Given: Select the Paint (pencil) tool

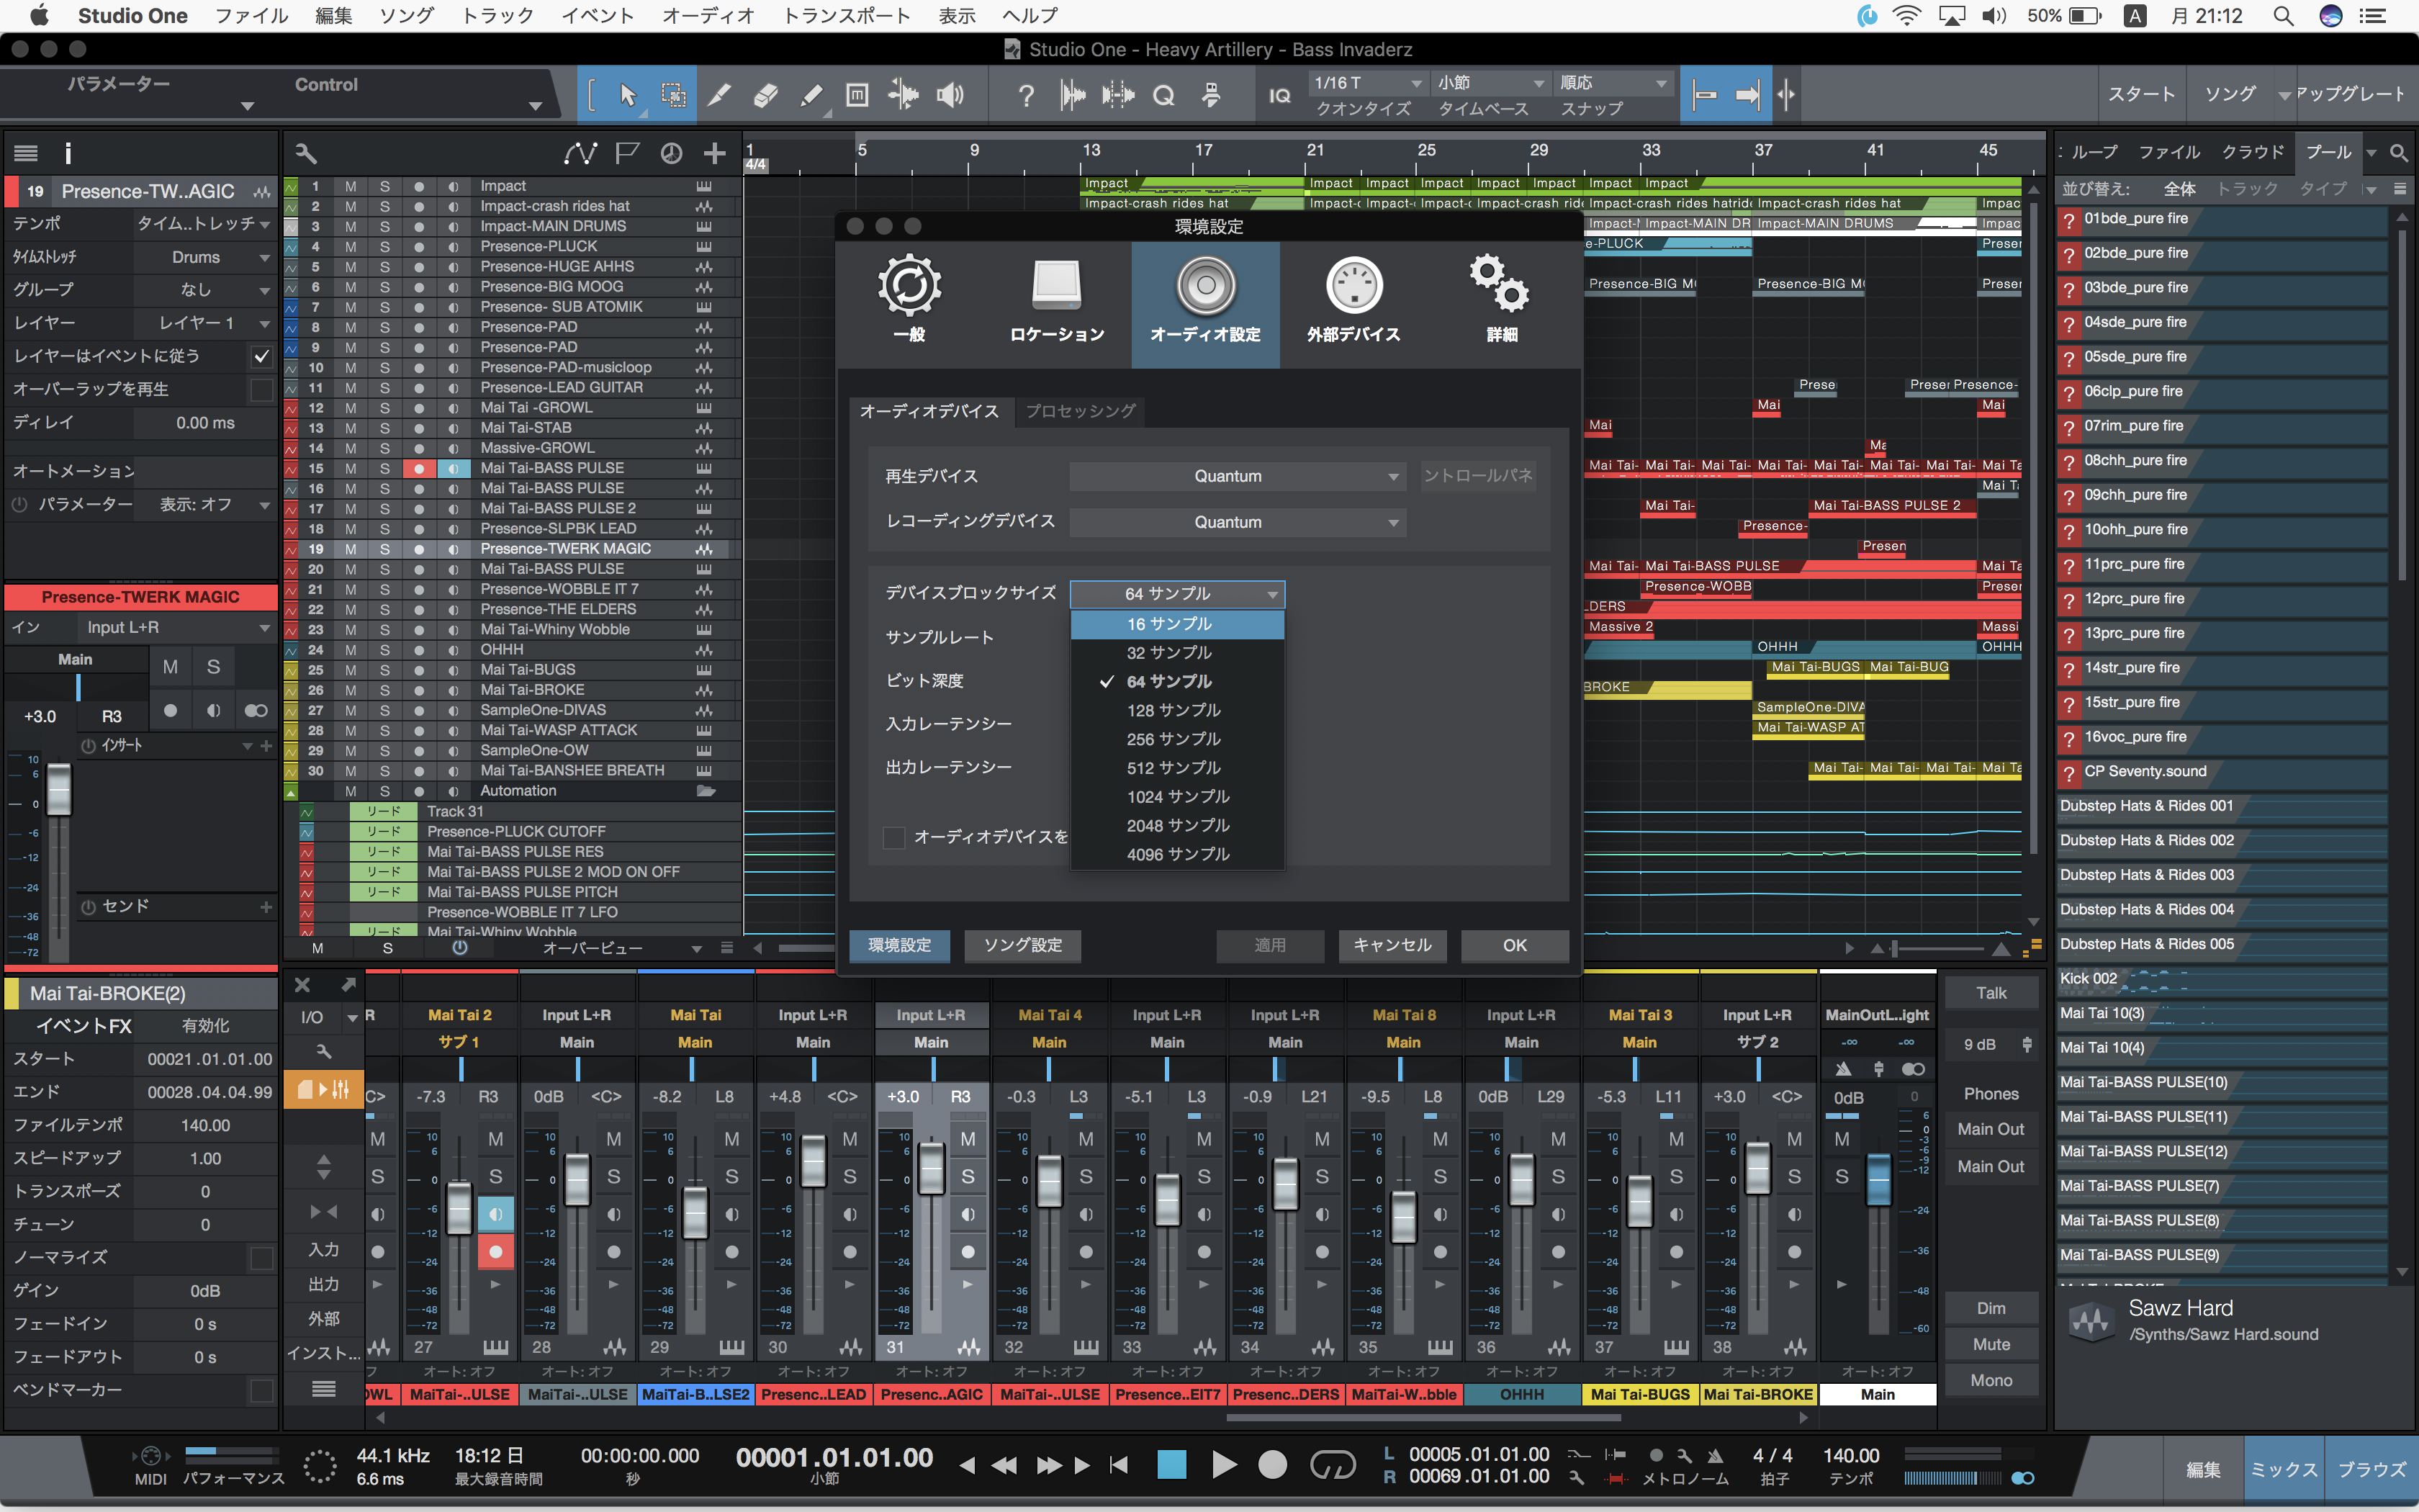Looking at the screenshot, I should click(x=811, y=95).
